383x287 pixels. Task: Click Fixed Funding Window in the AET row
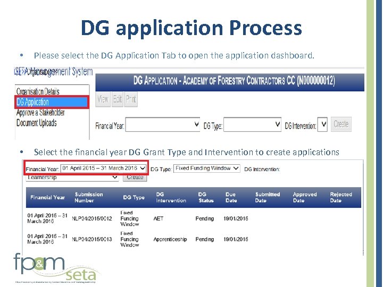(x=130, y=218)
